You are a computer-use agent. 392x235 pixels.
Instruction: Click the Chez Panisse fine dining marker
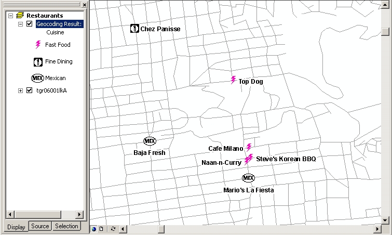tap(134, 29)
